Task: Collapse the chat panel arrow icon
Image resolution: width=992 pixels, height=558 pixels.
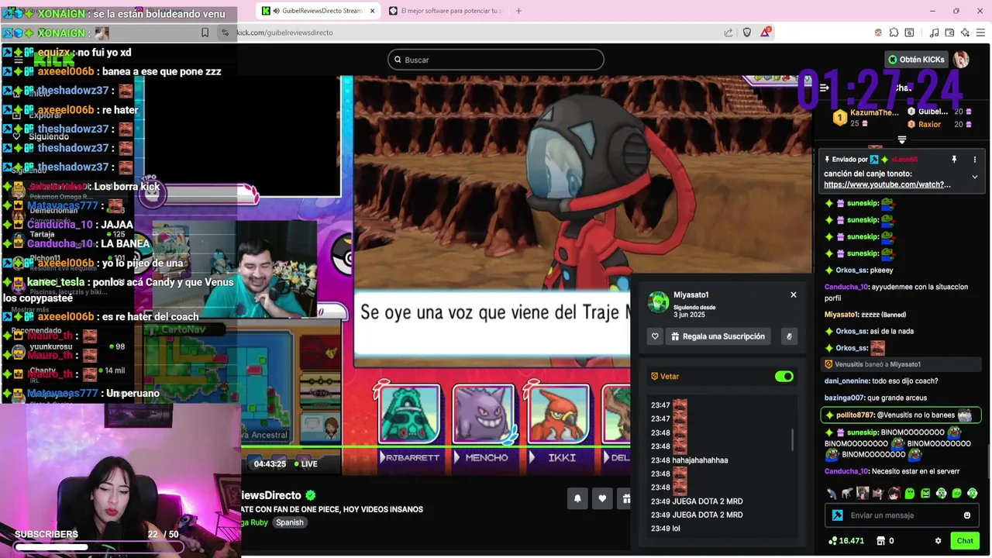Action: [824, 88]
